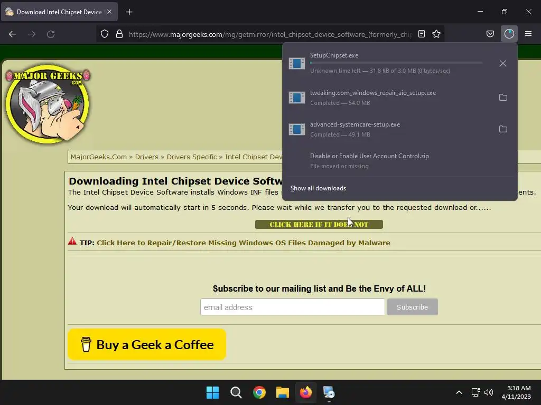Select the Download Intel Chipset Device tab
541x405 pixels.
point(60,12)
